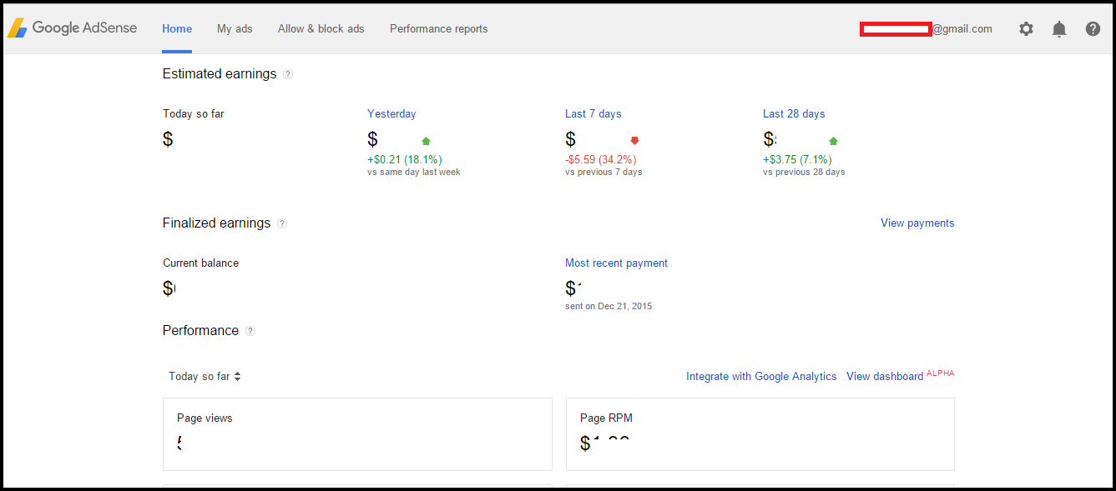Open the notifications bell
This screenshot has width=1116, height=491.
point(1059,29)
